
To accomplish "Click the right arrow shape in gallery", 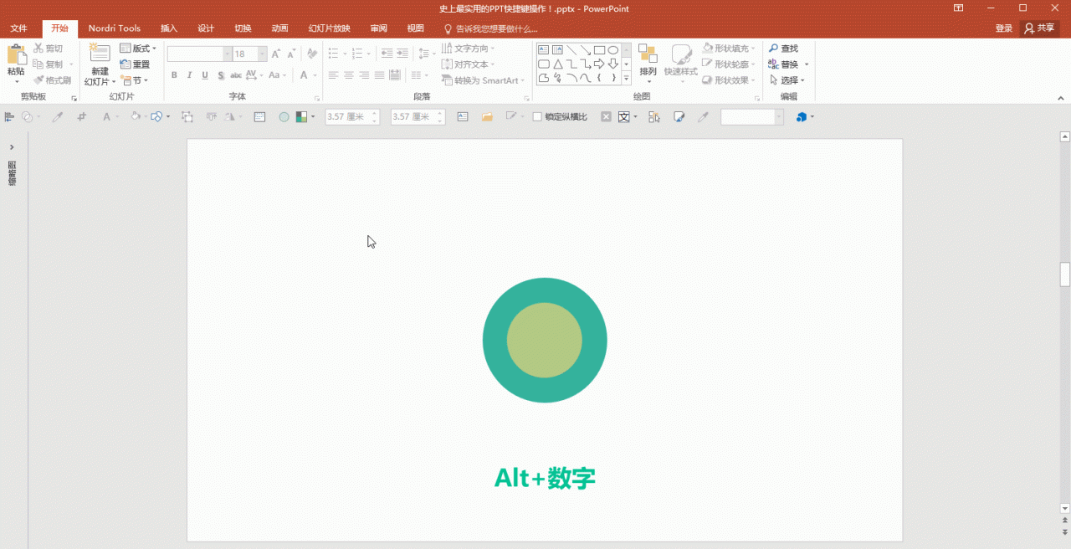I will click(x=599, y=64).
